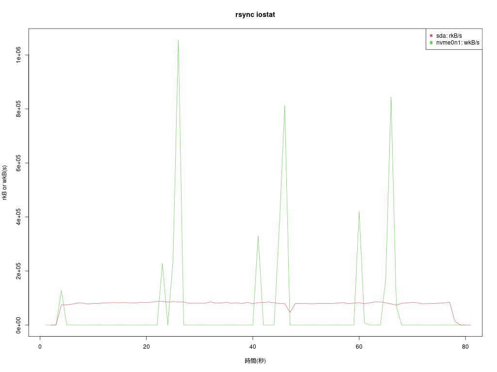
Task: Click the x-axis tick label 0
Action: click(x=40, y=346)
